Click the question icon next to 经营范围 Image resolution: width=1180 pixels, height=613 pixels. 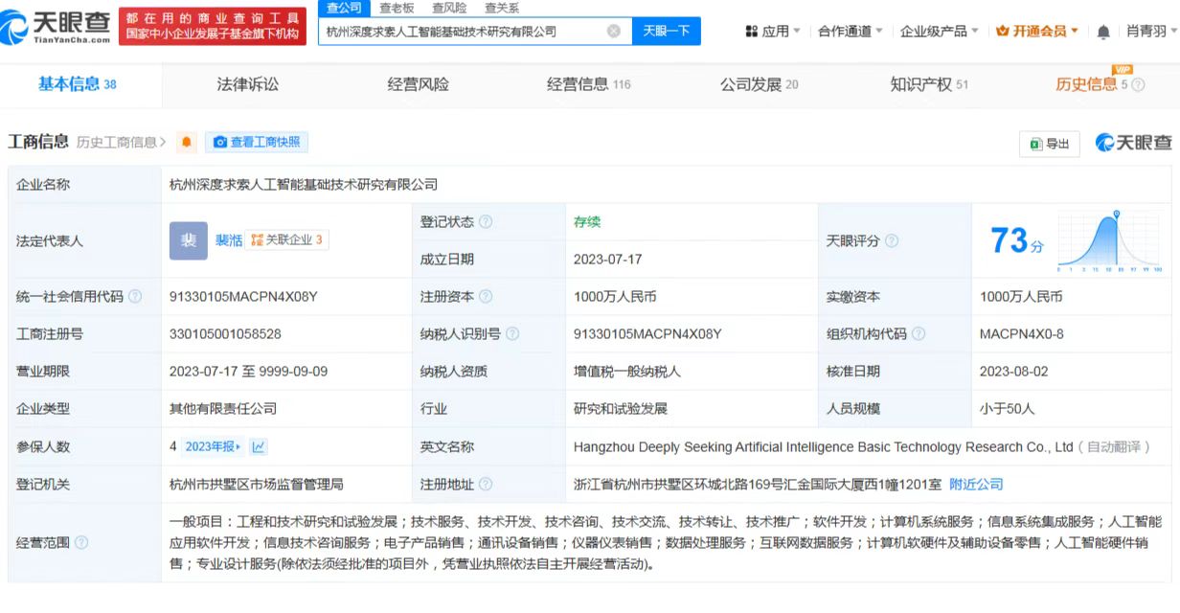coord(81,543)
